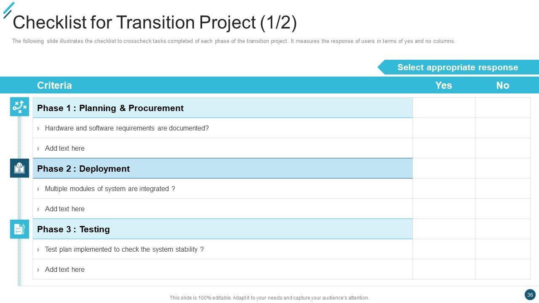Click the Phase 2 deployment icon
The width and height of the screenshot is (539, 303).
point(19,168)
